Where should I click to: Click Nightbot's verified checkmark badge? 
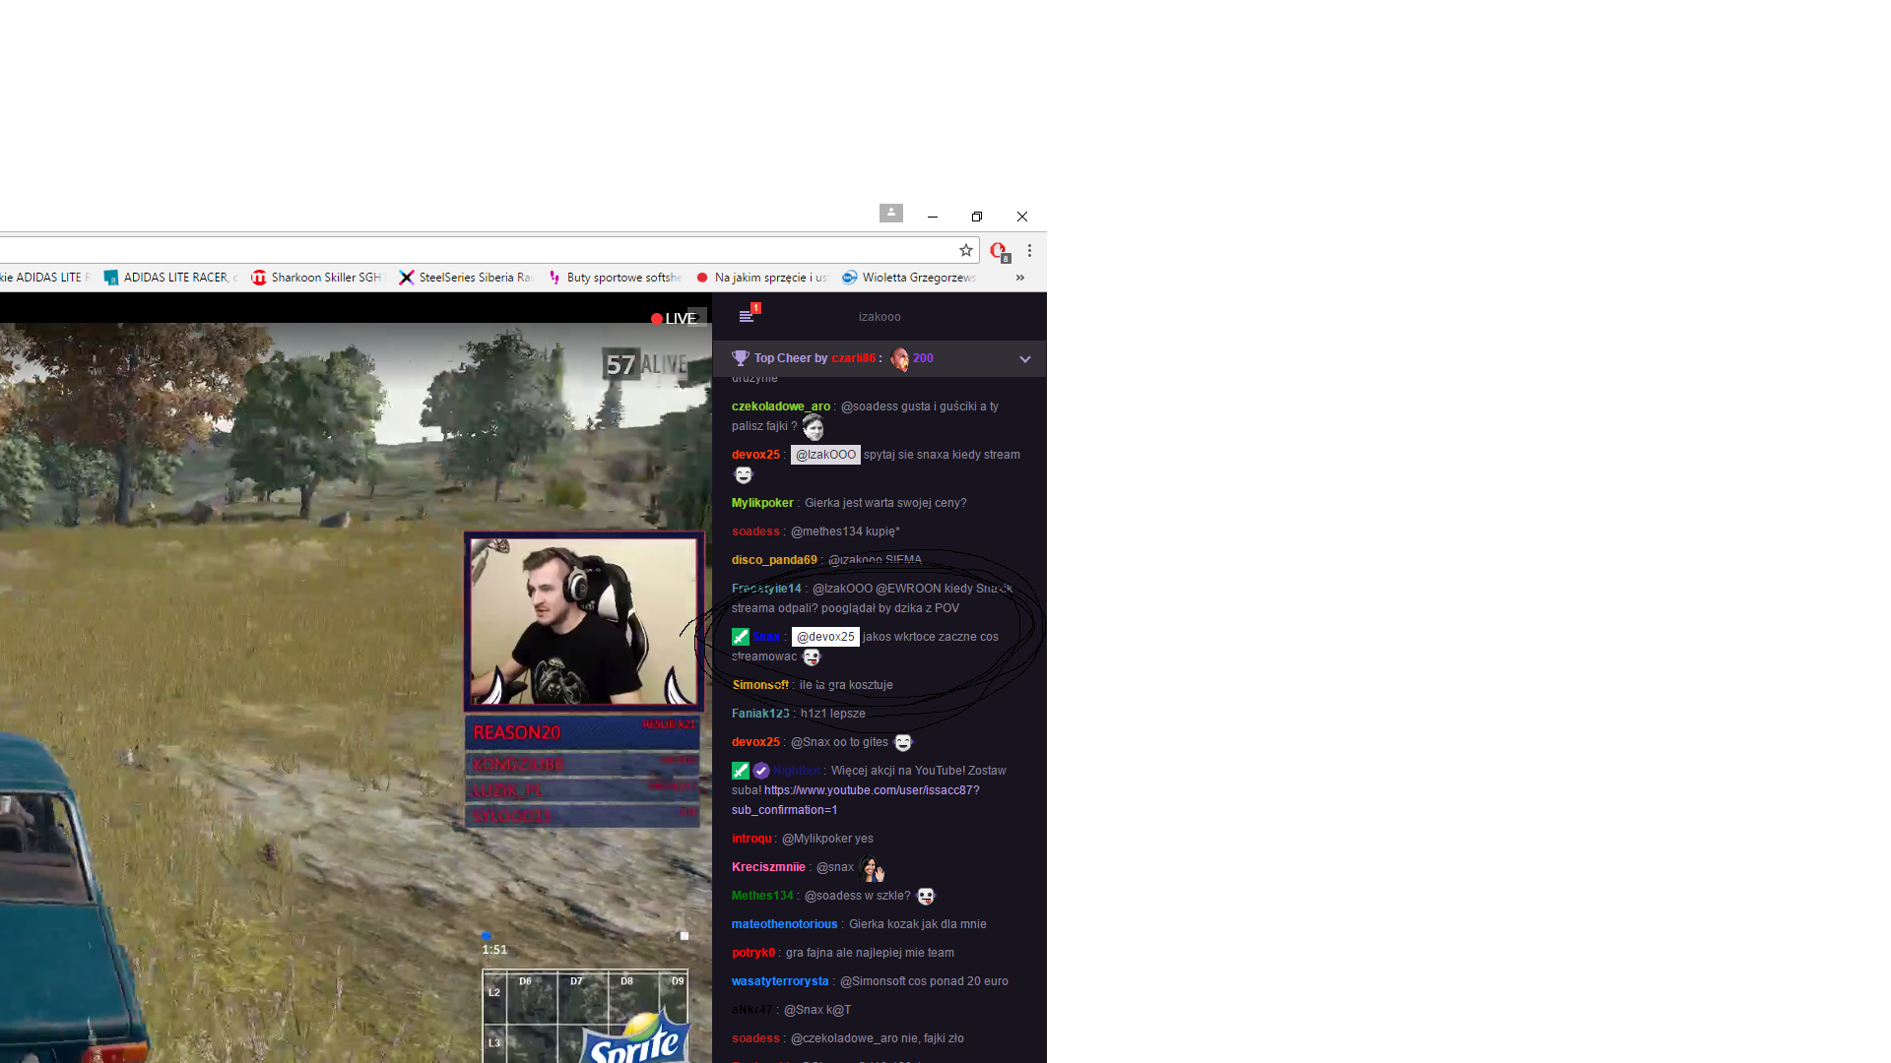click(x=761, y=771)
